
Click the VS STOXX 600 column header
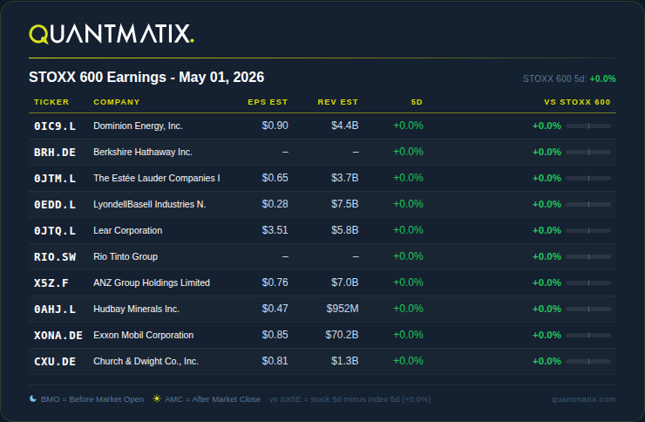pyautogui.click(x=577, y=102)
